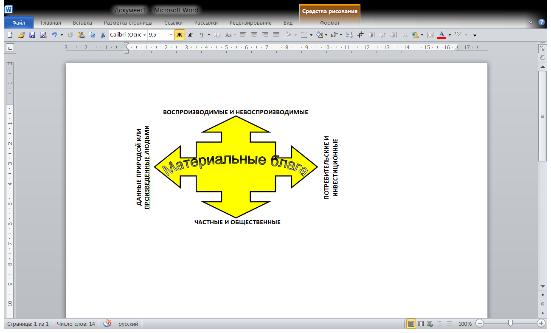Switch to the Ссылки tab
The height and width of the screenshot is (333, 551).
[x=174, y=23]
